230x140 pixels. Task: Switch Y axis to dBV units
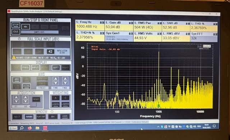17,79
